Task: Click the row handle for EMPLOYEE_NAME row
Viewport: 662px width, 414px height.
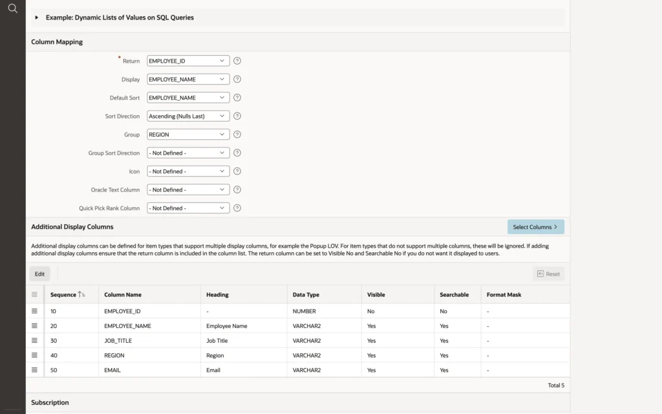Action: pos(35,326)
